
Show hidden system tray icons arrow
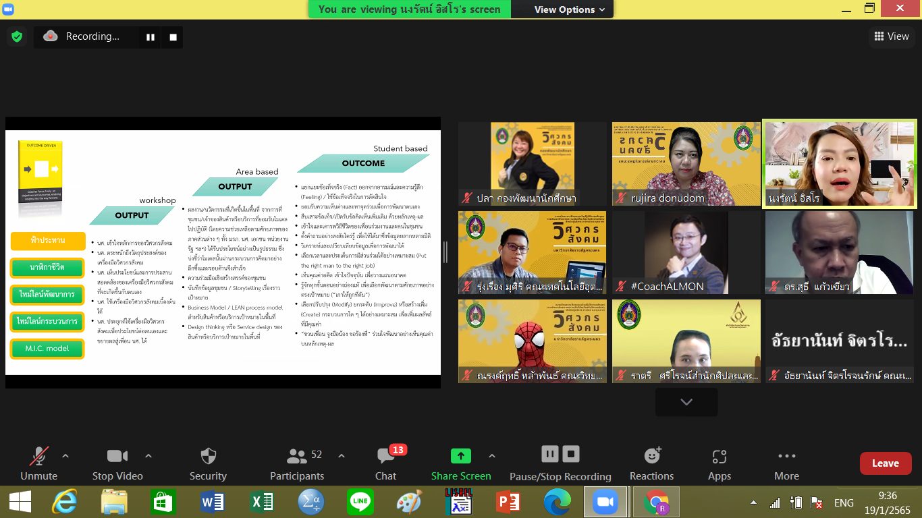coord(753,503)
